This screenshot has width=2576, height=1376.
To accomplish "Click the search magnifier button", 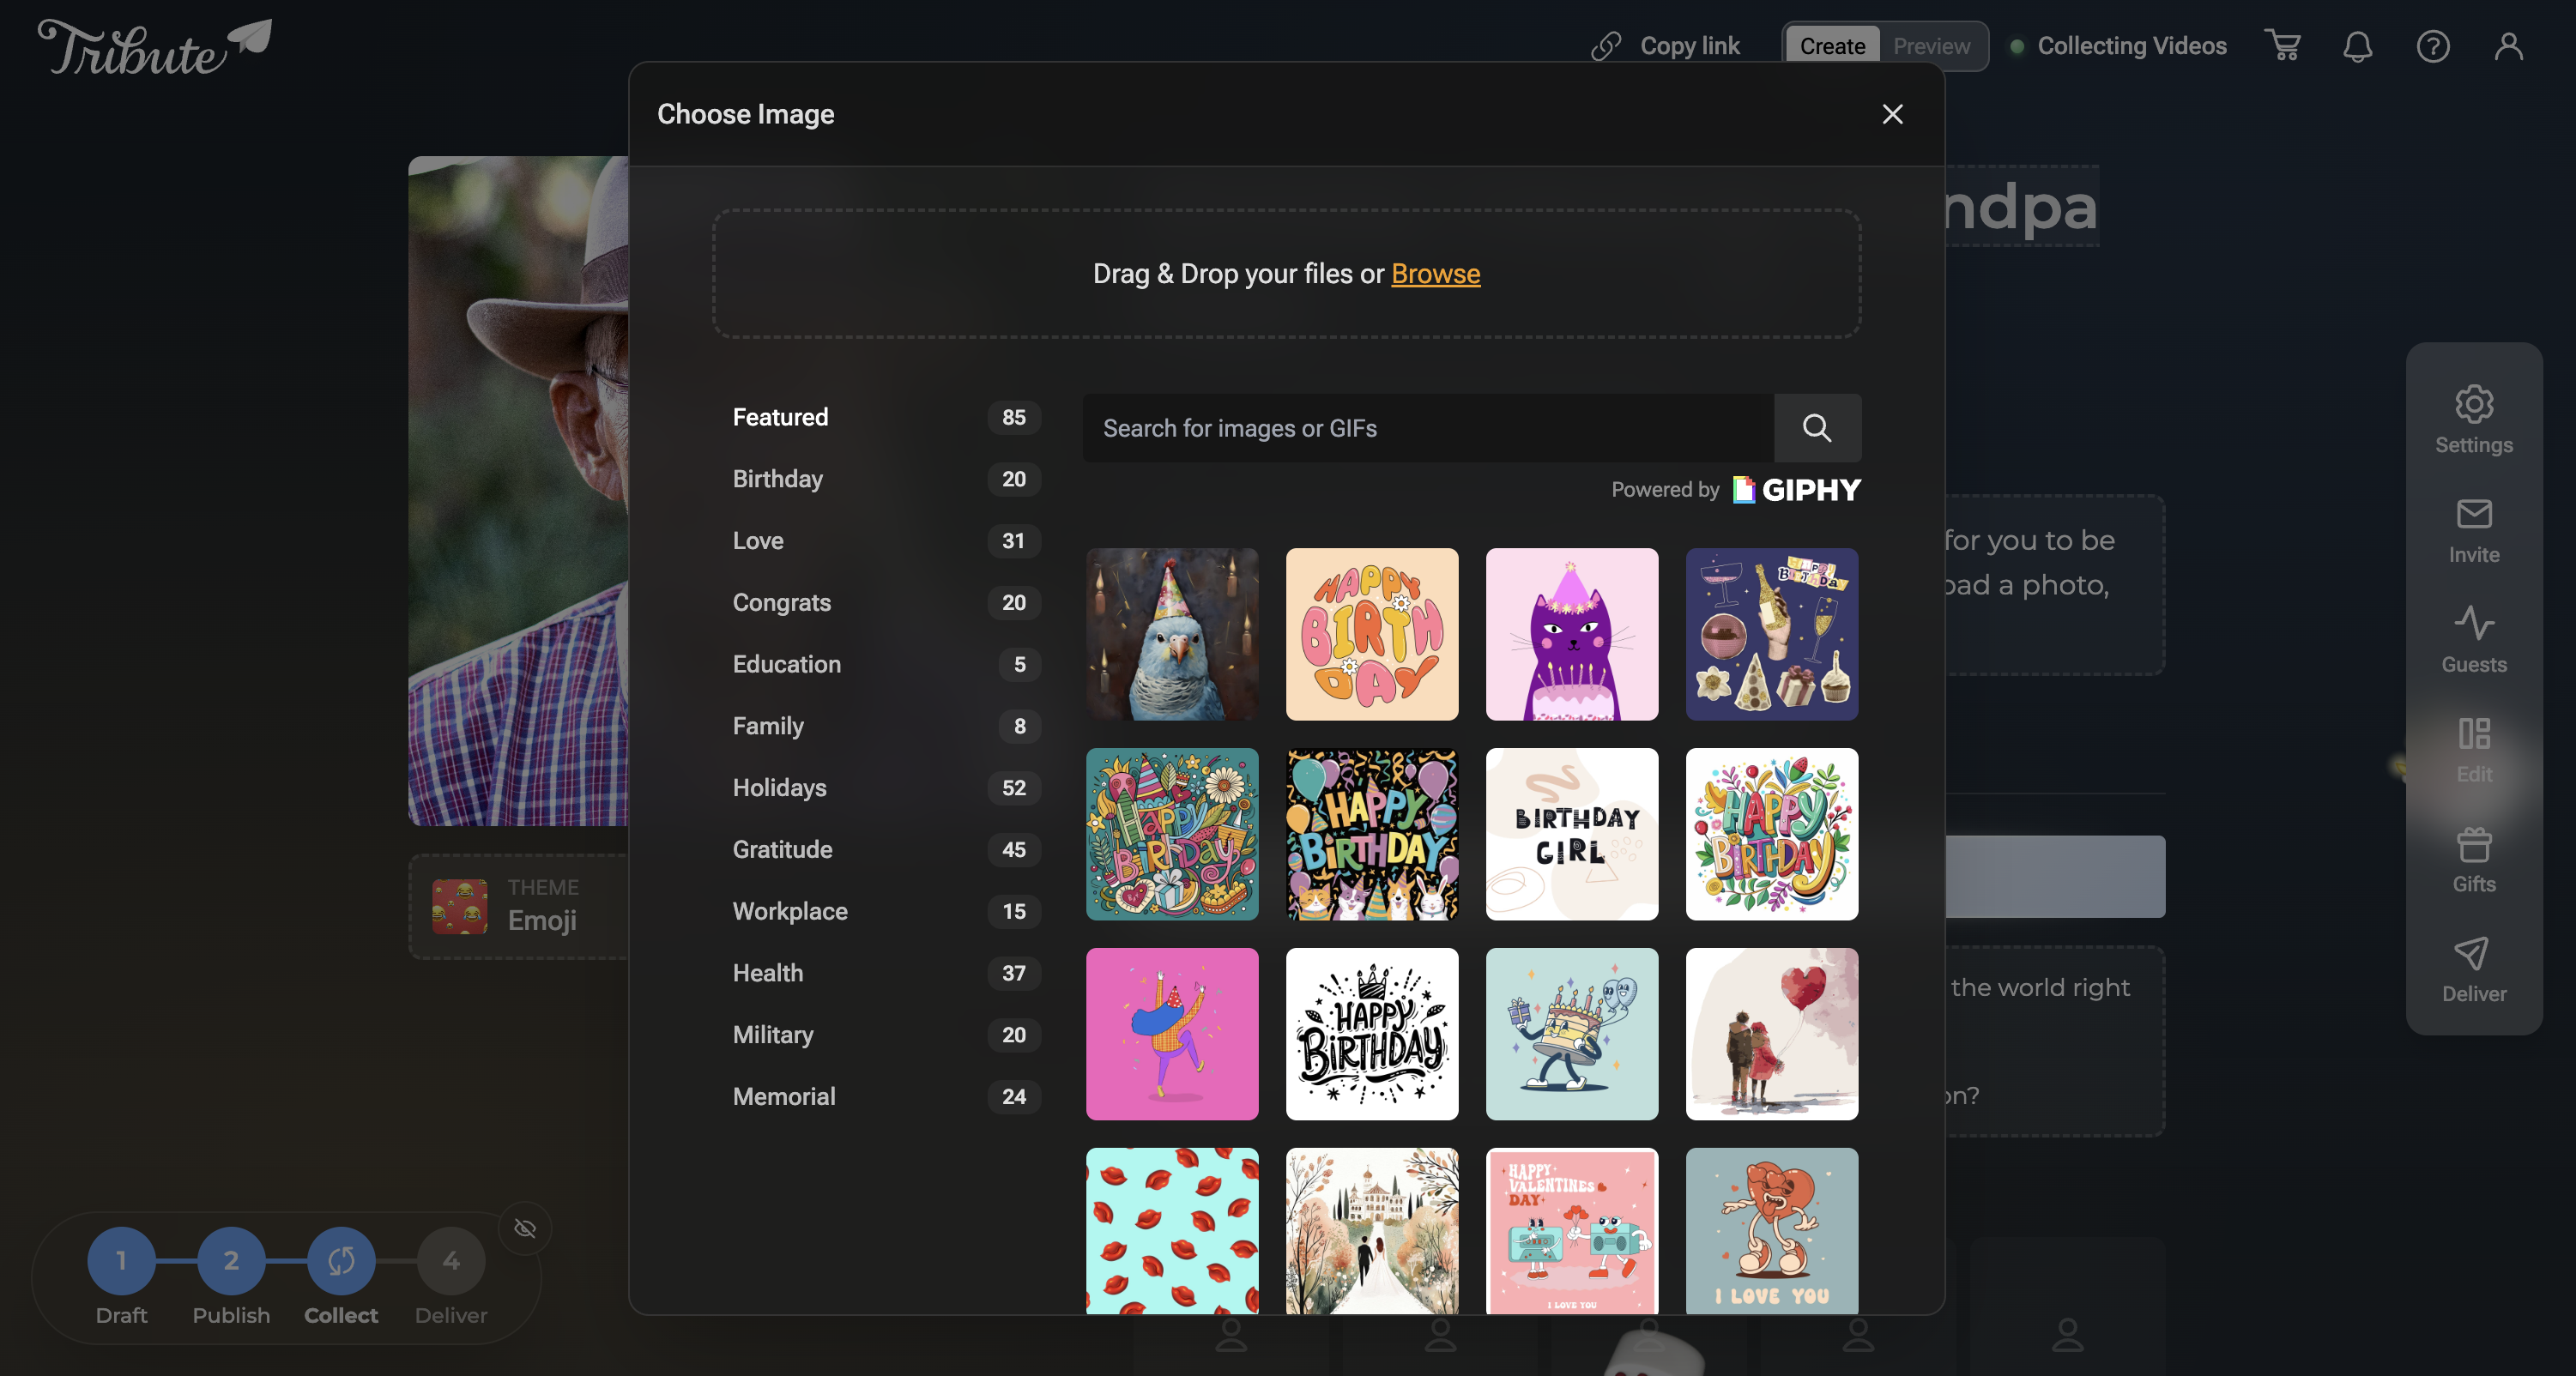I will (x=1816, y=428).
